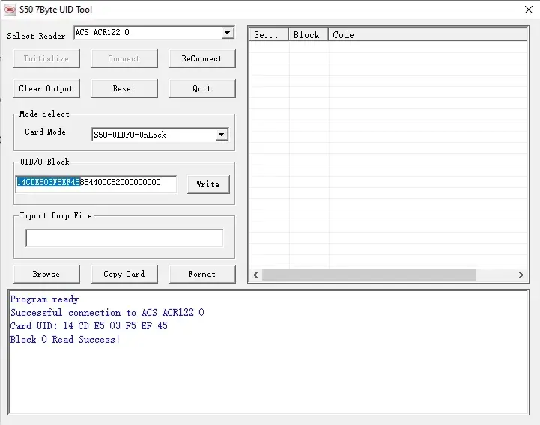This screenshot has height=425, width=540.
Task: Browse for a dump file
Action: (46, 274)
